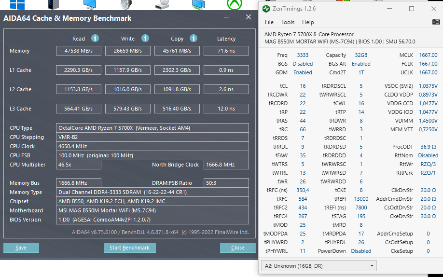Image resolution: width=443 pixels, height=277 pixels.
Task: Click the PowerDown value Disabled
Action: (361, 251)
